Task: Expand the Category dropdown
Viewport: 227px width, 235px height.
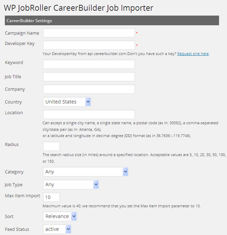Action: point(85,172)
